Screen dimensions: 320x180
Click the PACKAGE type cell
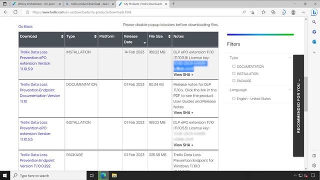(x=74, y=155)
